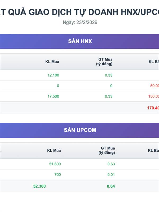Click GT Mua column header in UPCOM table

click(107, 150)
